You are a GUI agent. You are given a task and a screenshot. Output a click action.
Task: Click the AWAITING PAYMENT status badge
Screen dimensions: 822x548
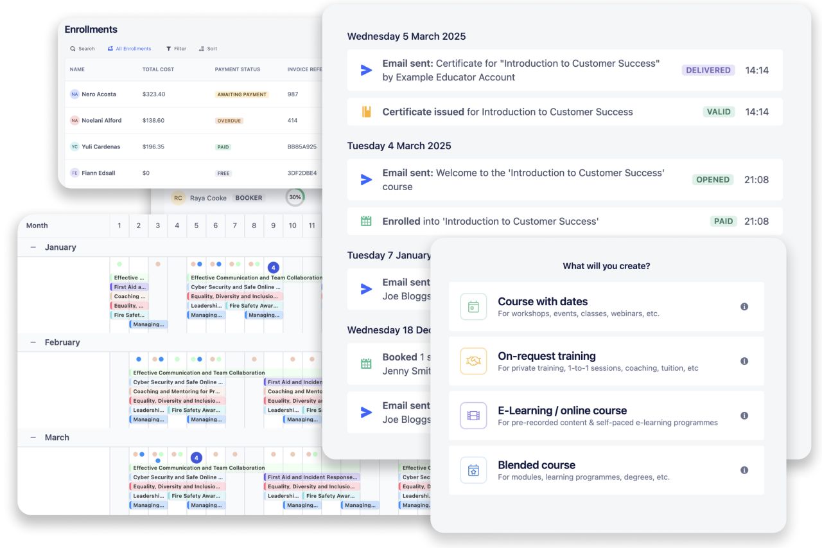pos(242,94)
